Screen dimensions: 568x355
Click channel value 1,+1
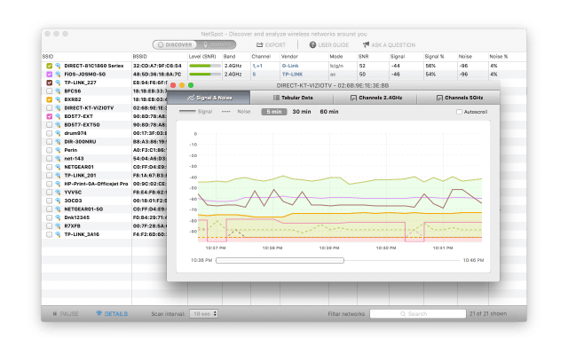pos(257,66)
